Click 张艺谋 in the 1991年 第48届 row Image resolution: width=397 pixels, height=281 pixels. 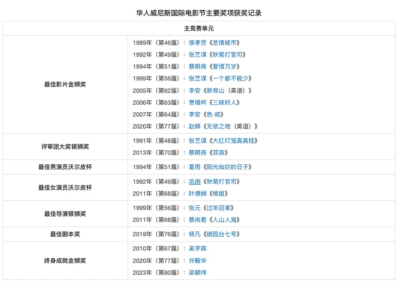tap(197, 141)
